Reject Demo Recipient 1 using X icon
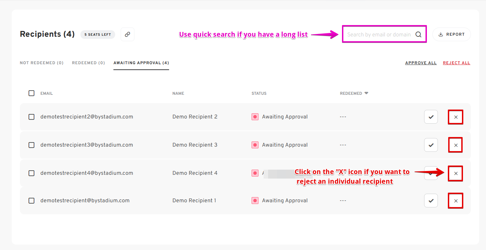Viewport: 486px width, 250px height. tap(456, 201)
